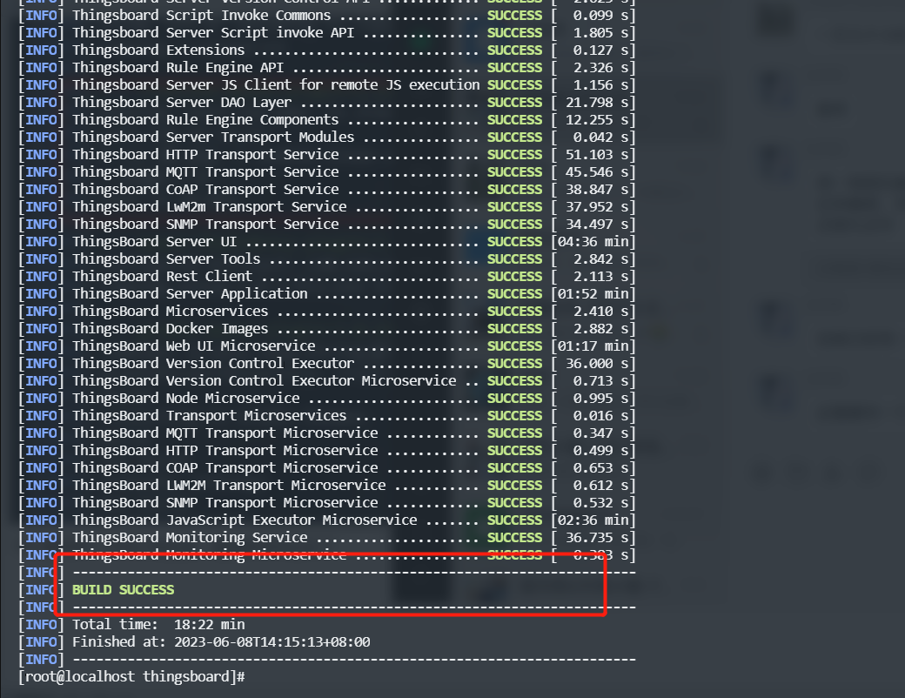Click the 'ThingsBoard Server Application' line
Image resolution: width=905 pixels, height=698 pixels.
click(326, 294)
